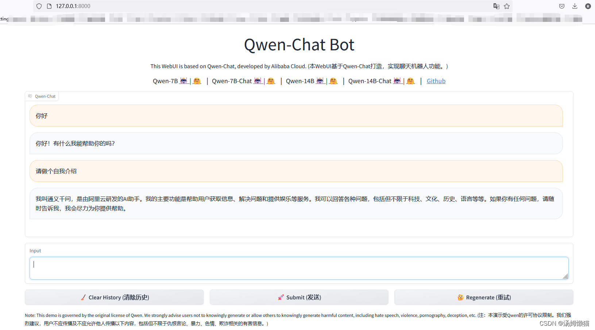595x330 pixels.
Task: Click the 'Qwen-7B' model name text
Action: click(x=165, y=81)
